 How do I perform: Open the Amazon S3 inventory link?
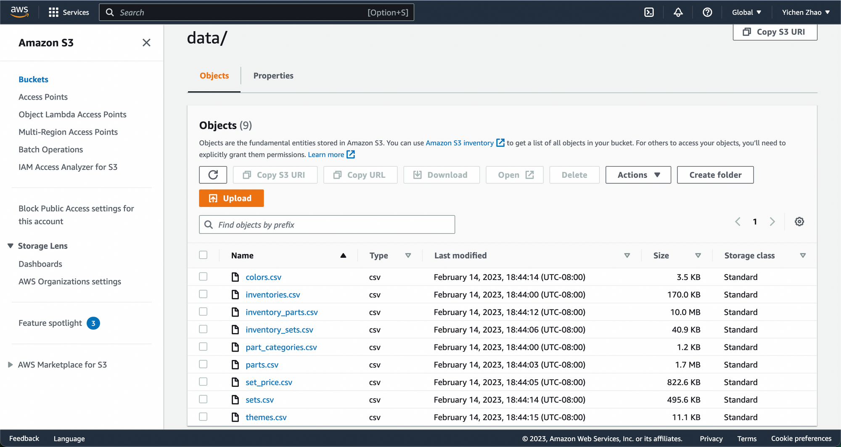point(460,143)
